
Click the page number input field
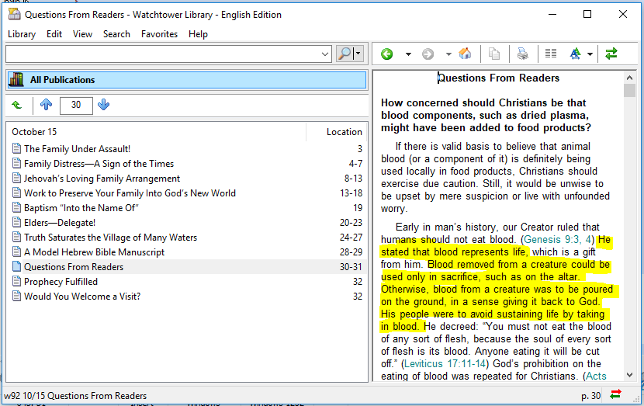[x=75, y=105]
